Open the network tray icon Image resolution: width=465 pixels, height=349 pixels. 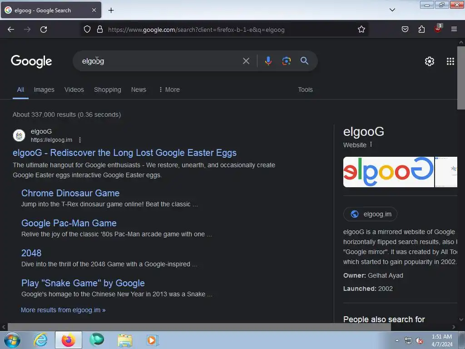408,341
